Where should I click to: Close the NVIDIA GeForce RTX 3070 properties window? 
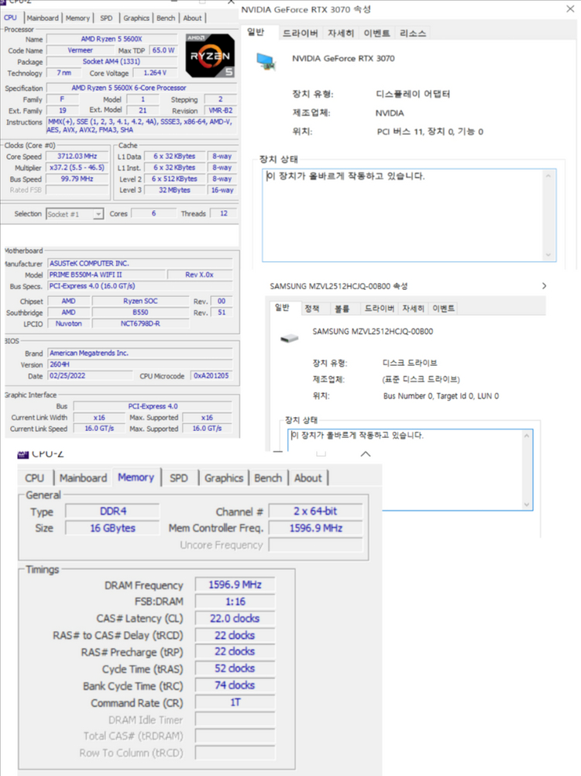pos(569,9)
